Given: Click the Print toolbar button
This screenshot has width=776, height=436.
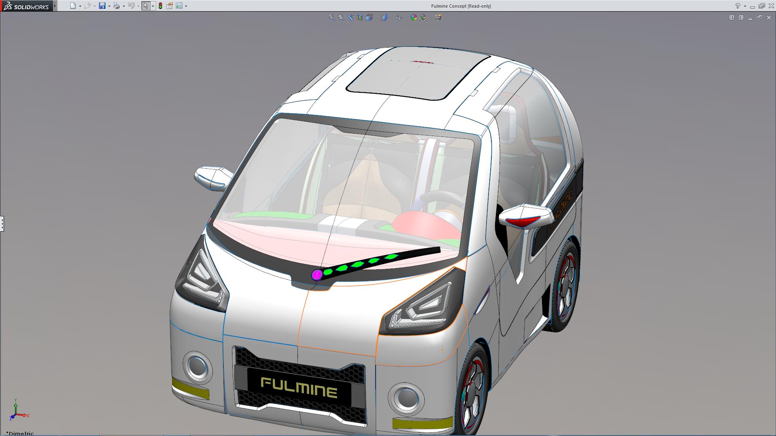Looking at the screenshot, I should coord(116,6).
